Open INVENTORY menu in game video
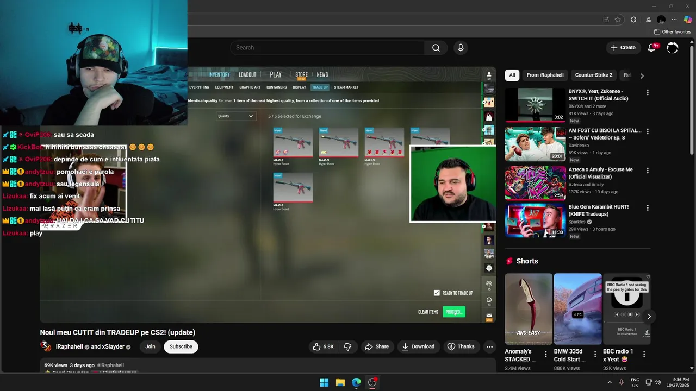Screen dimensions: 696x391 tap(219, 74)
